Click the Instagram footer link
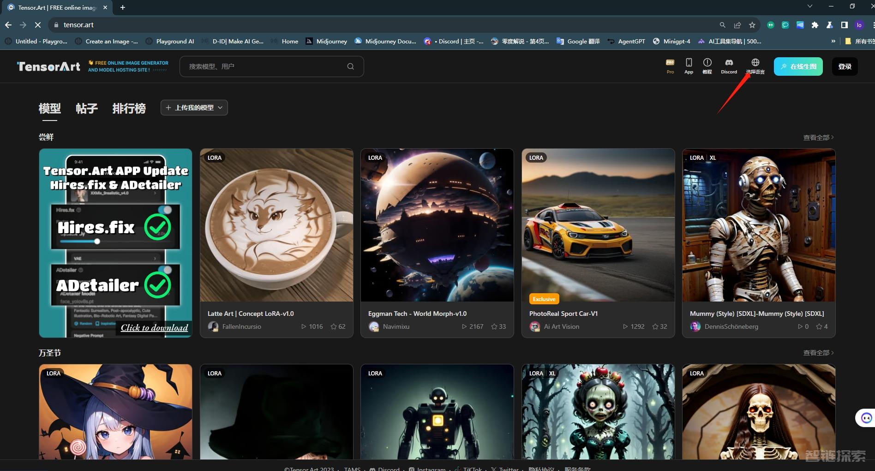The image size is (875, 471). pyautogui.click(x=427, y=468)
